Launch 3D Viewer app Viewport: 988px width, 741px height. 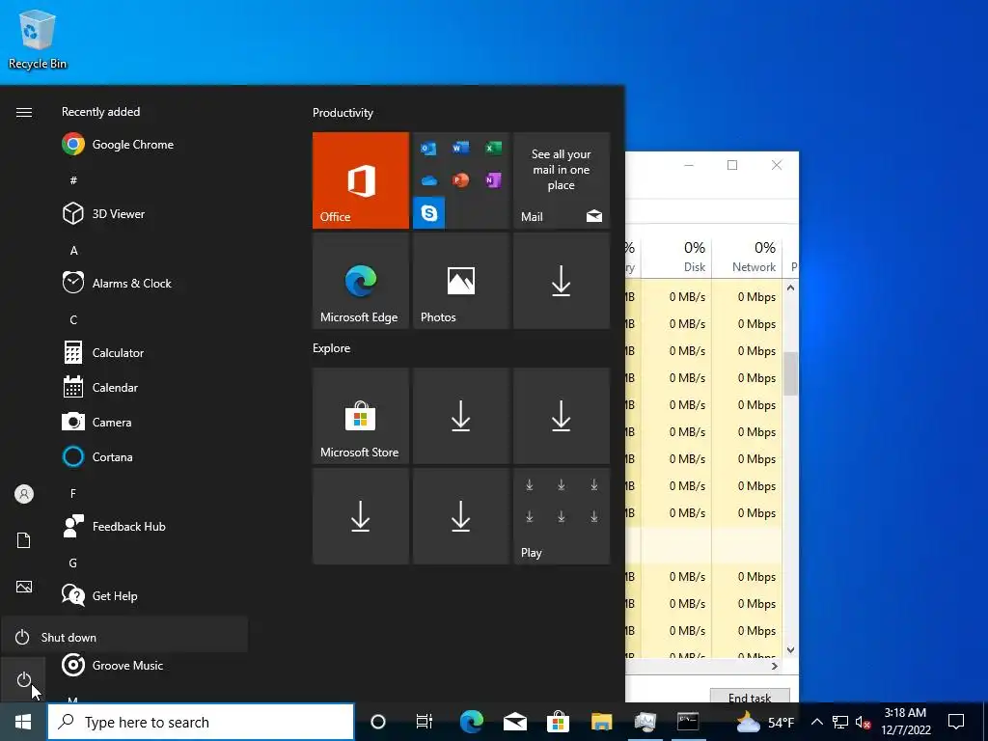coord(103,213)
